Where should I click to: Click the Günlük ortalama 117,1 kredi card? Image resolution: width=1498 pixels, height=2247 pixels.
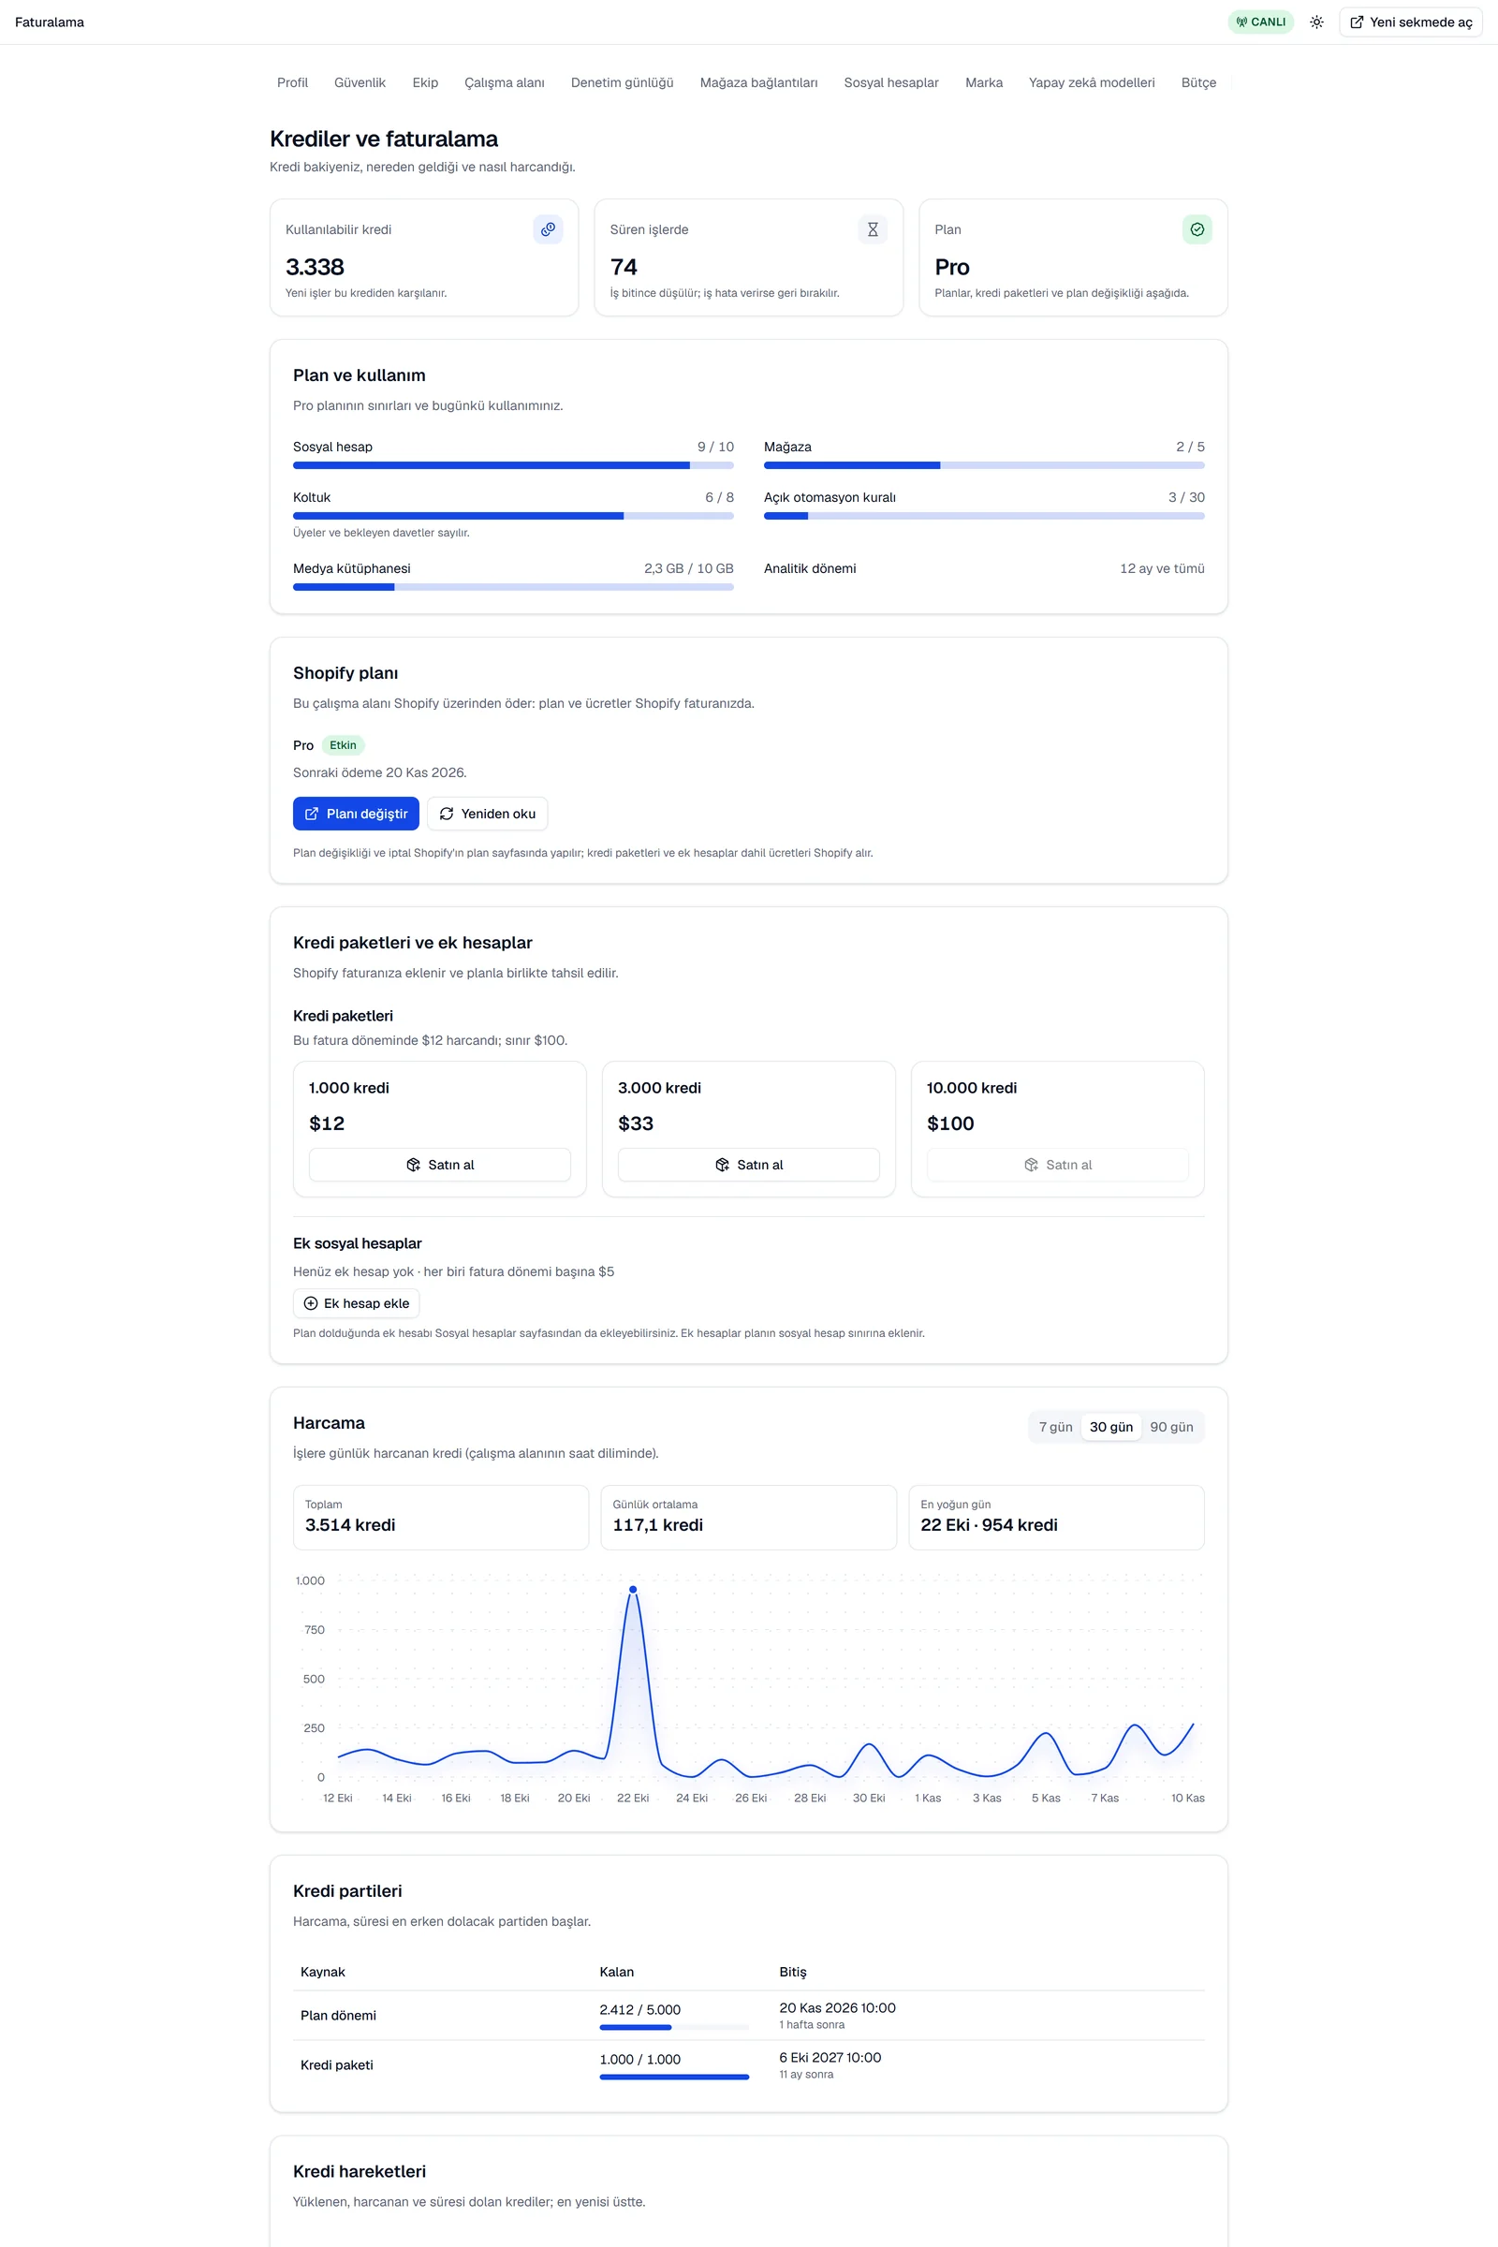(749, 1517)
